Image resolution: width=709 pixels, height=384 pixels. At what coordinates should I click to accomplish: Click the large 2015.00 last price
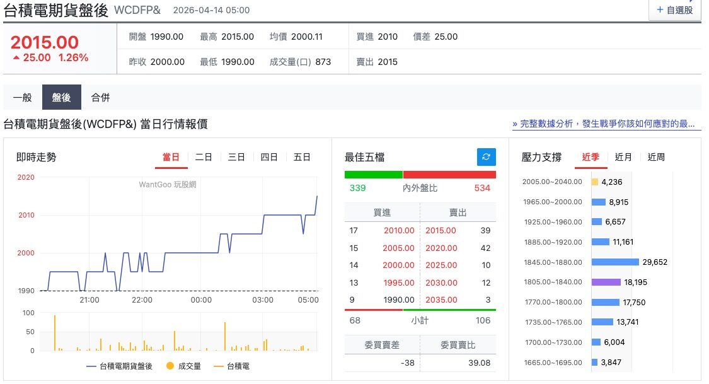(44, 42)
